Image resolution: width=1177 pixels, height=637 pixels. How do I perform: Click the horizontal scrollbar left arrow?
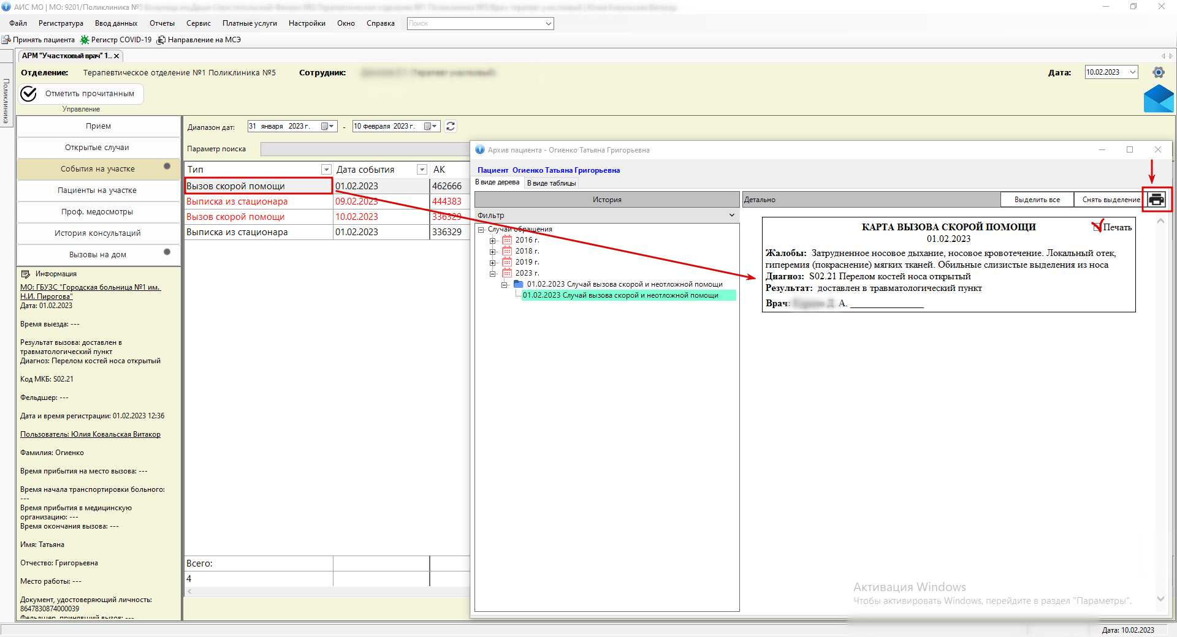tap(189, 592)
